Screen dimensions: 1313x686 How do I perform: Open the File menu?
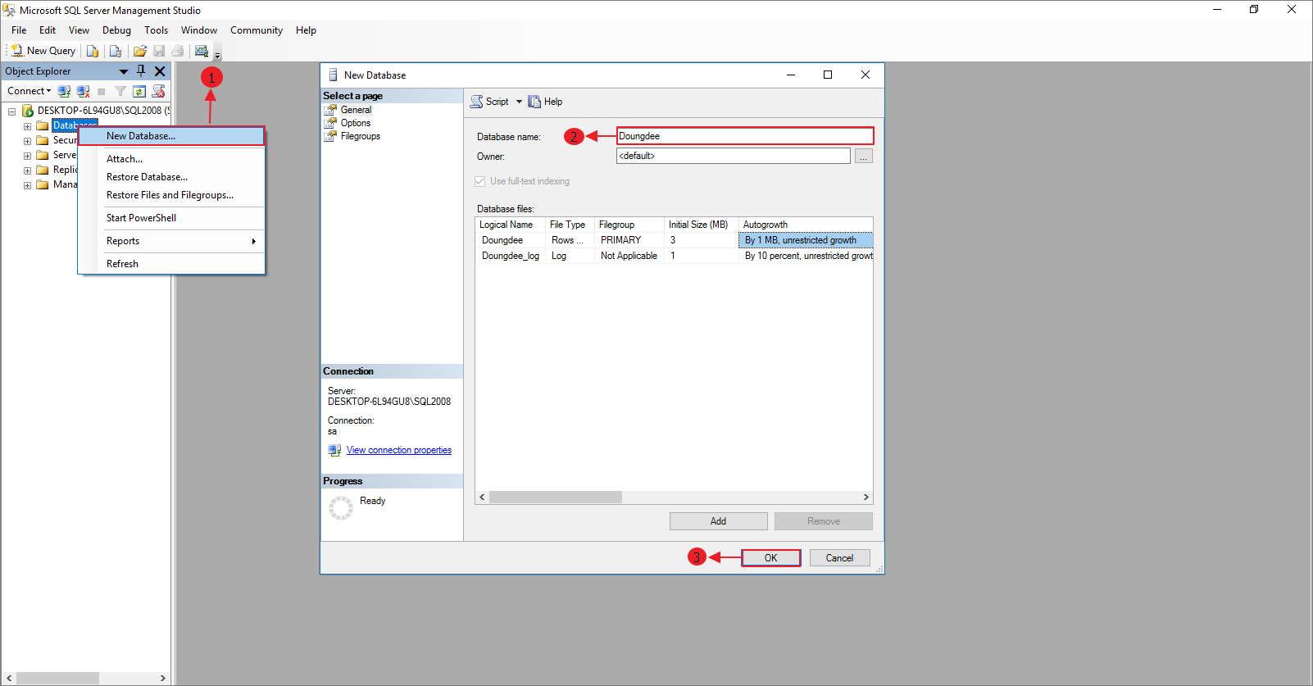19,30
